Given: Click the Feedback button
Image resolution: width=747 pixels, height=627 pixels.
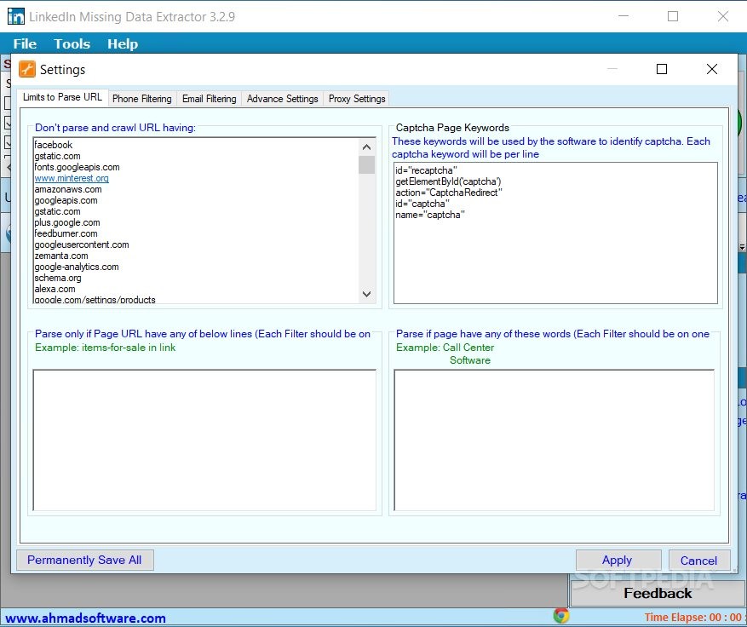Looking at the screenshot, I should (x=658, y=593).
